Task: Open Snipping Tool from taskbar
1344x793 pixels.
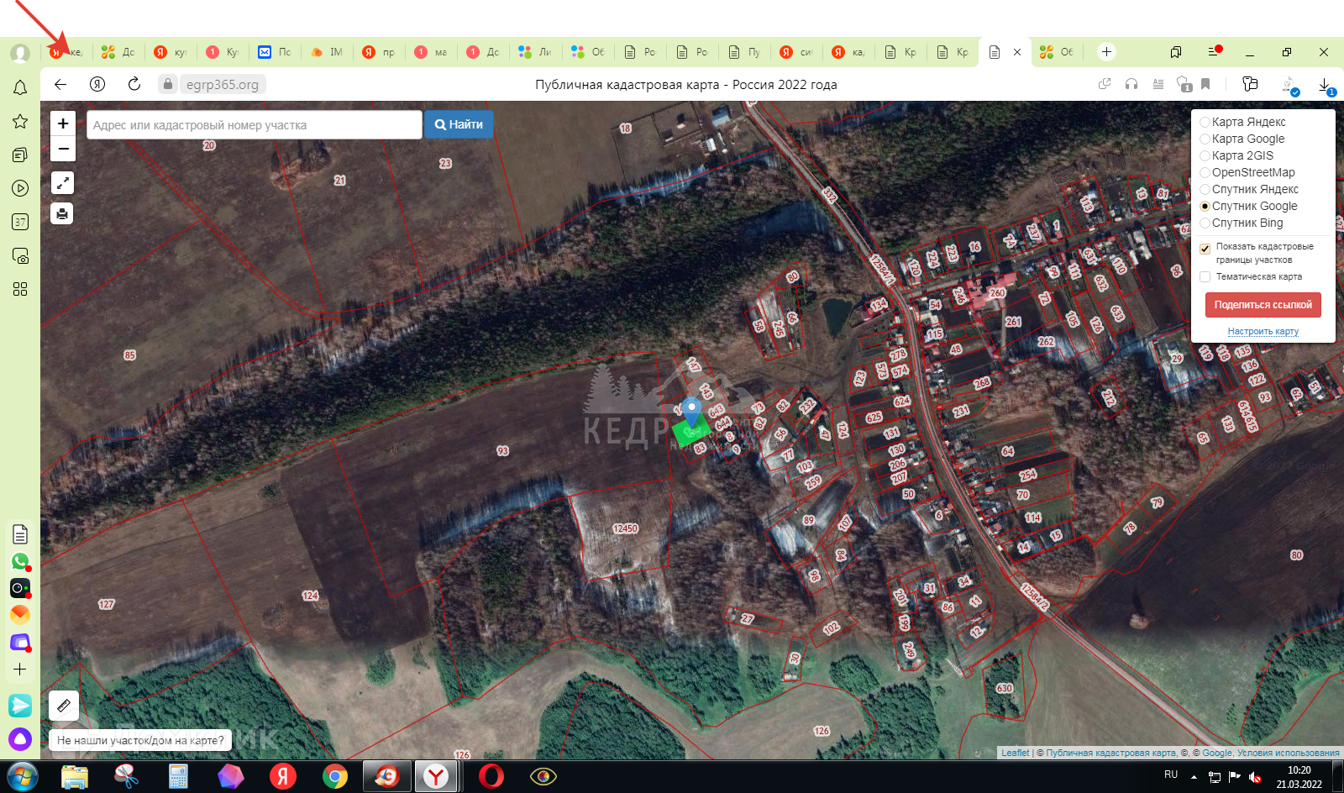Action: click(126, 776)
